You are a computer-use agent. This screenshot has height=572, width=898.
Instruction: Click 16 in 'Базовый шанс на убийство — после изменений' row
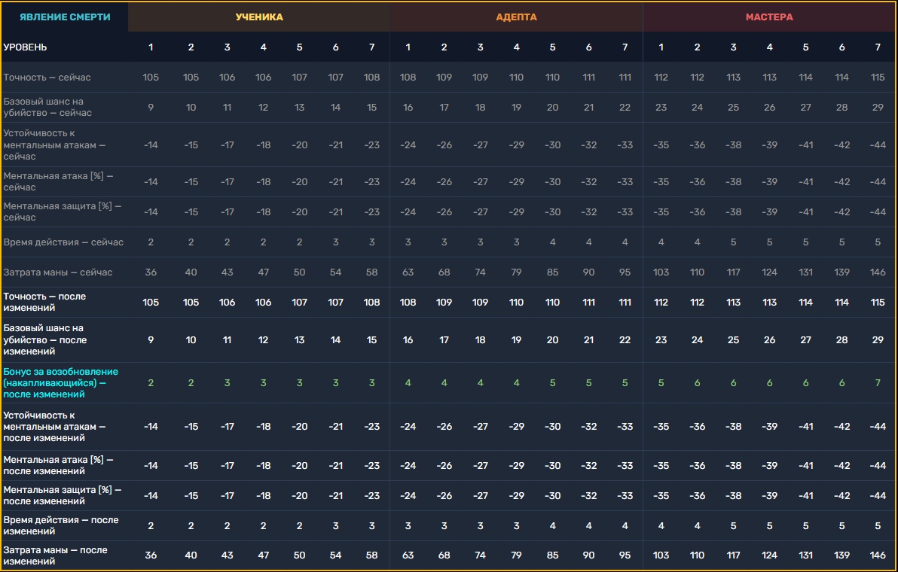tap(408, 339)
